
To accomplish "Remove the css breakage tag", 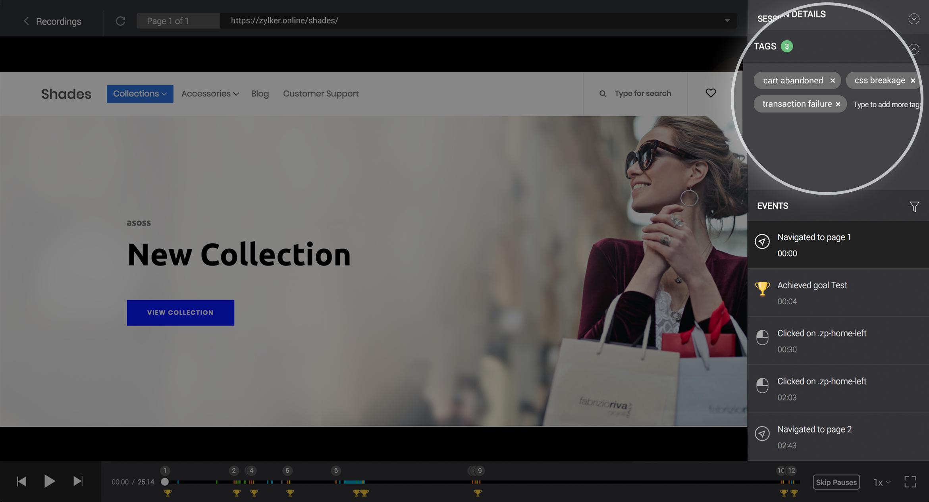I will tap(914, 80).
